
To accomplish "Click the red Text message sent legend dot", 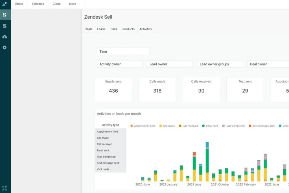I will click(x=250, y=126).
